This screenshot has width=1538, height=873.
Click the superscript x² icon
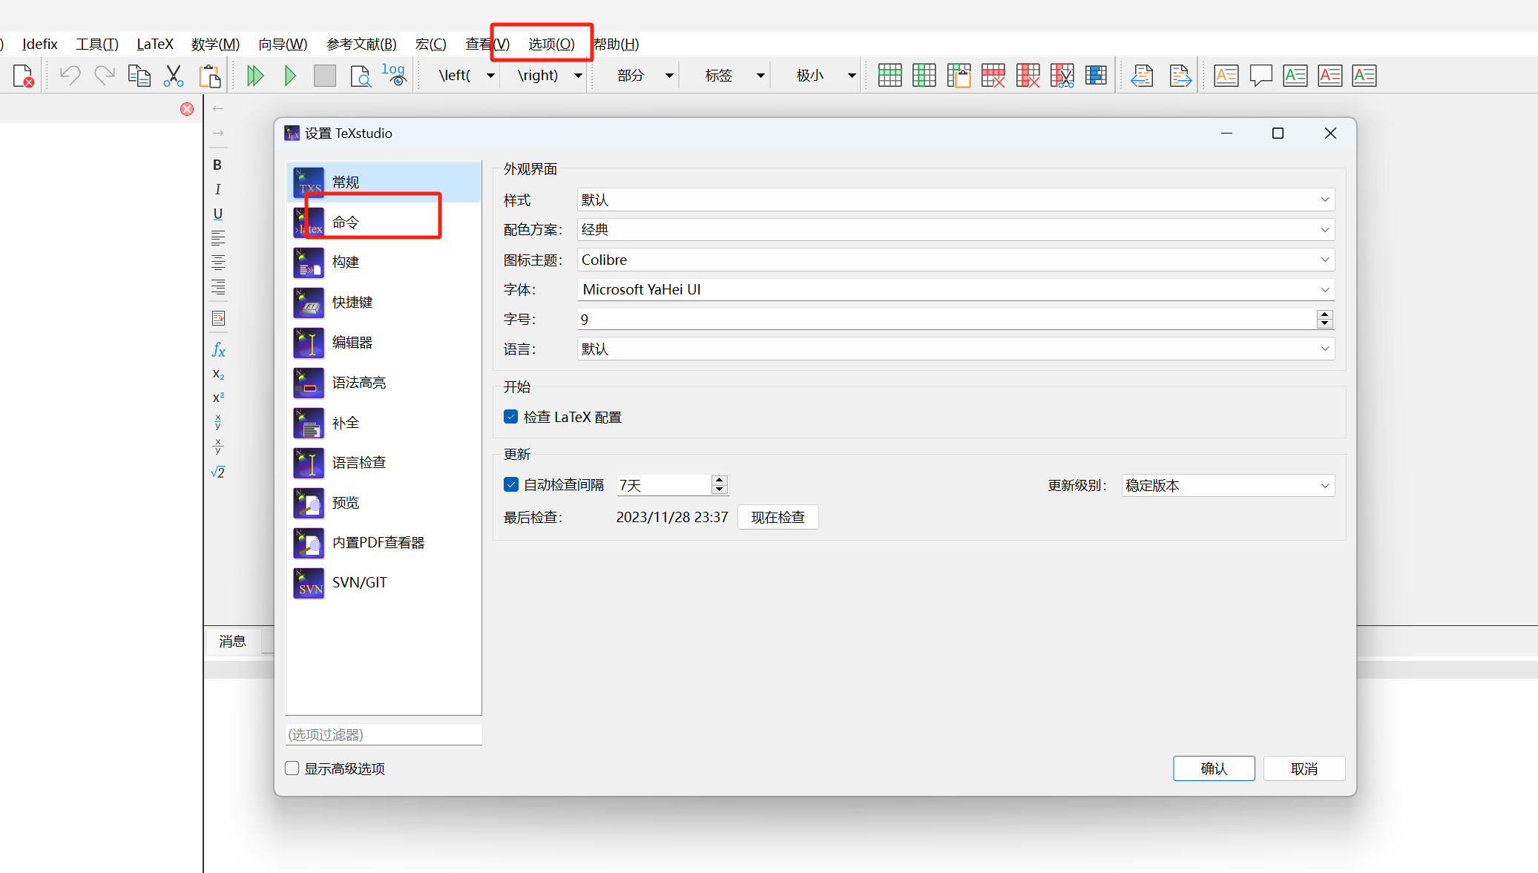click(218, 398)
